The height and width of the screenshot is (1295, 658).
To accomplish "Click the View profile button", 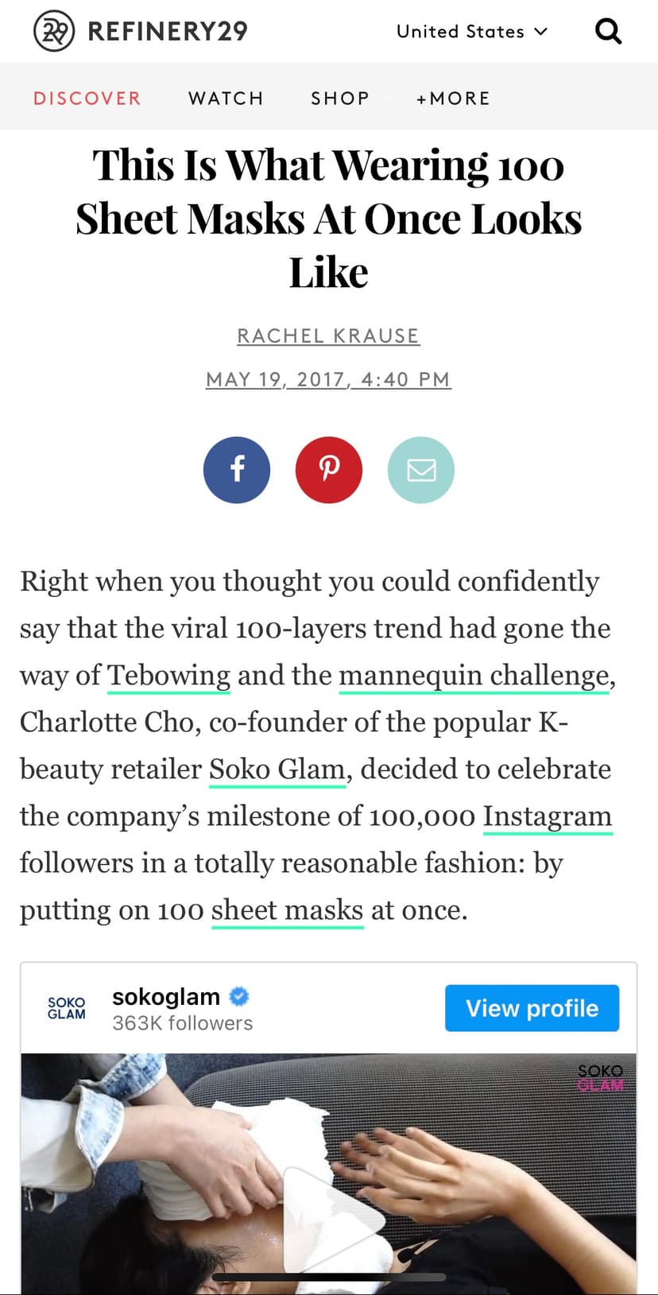I will tap(532, 1008).
